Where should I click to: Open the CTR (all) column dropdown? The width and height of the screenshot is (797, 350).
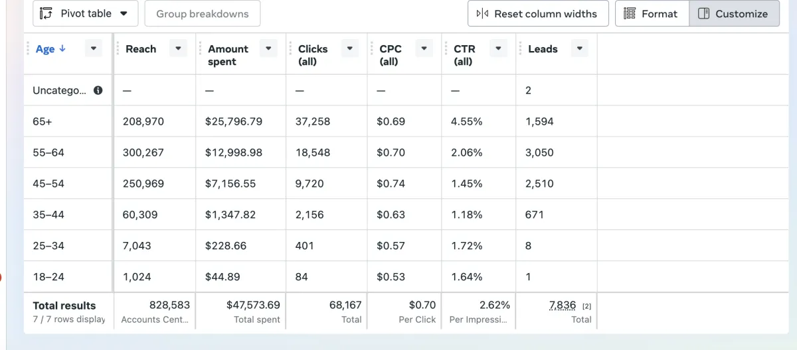(498, 48)
